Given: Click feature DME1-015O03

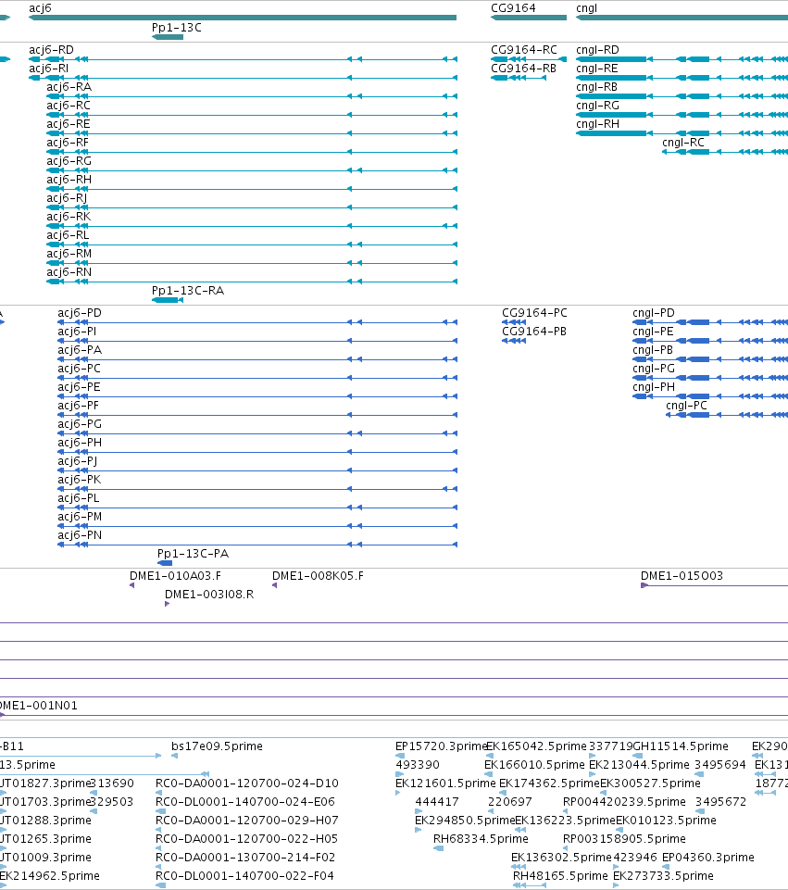Looking at the screenshot, I should point(682,576).
